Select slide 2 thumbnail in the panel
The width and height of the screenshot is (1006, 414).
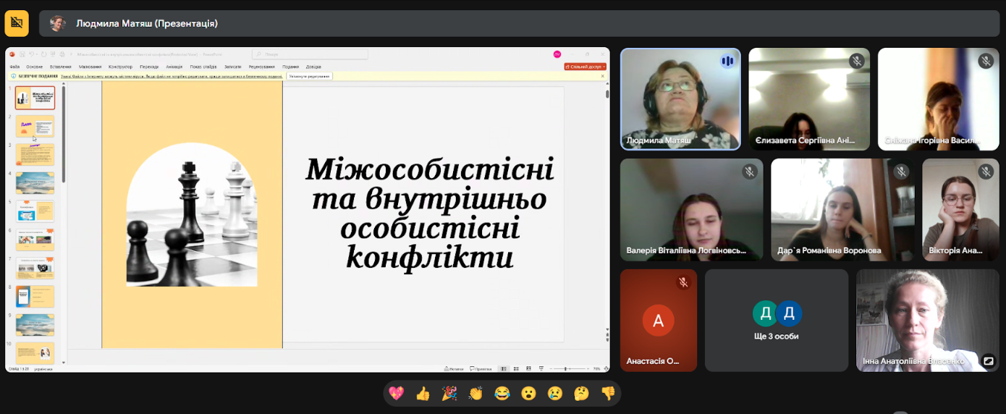coord(35,126)
